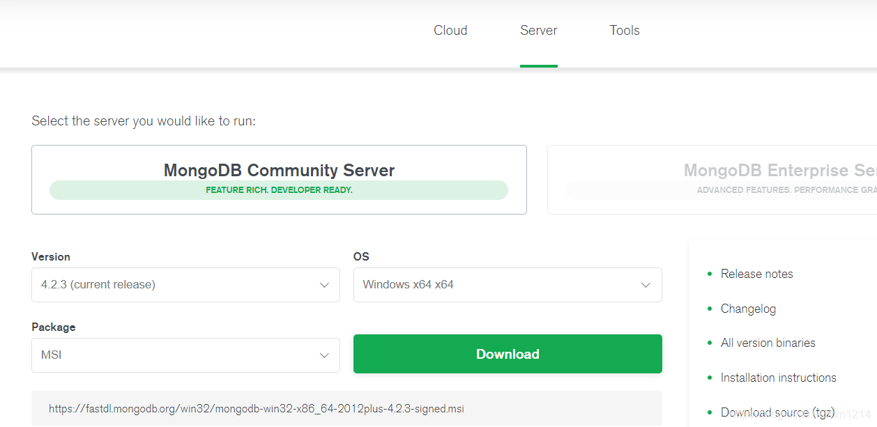This screenshot has width=877, height=427.
Task: Open the Version dropdown showing 4.2.3
Action: point(185,285)
